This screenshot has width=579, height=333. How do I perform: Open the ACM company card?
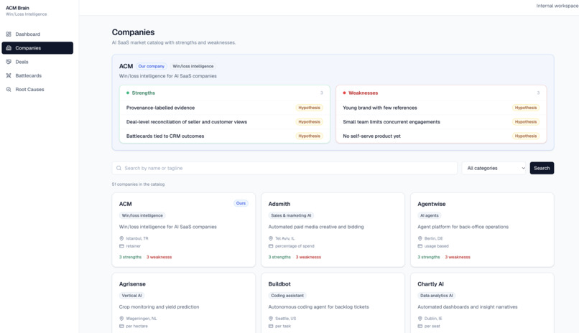tap(183, 230)
